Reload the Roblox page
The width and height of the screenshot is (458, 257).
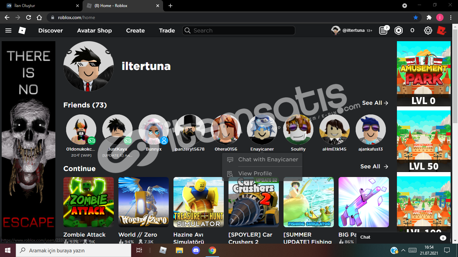29,17
